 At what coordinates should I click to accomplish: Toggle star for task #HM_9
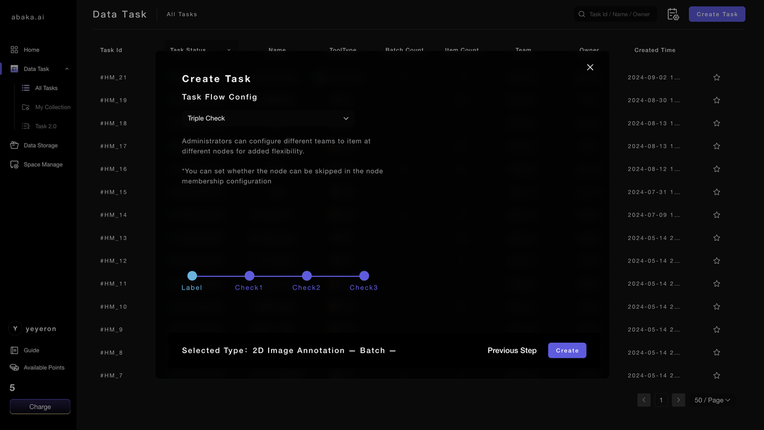(x=717, y=330)
